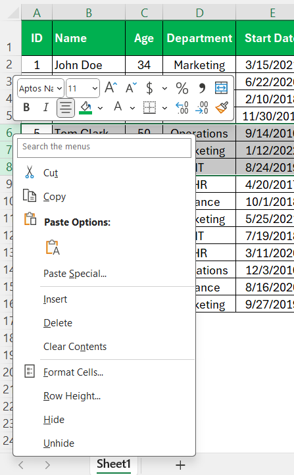Click the Format Cells icon
This screenshot has height=475, width=294.
[x=30, y=372]
